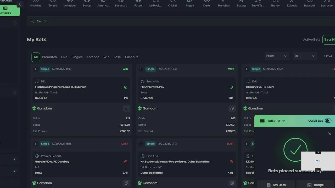Open the Lacrosse sport category
The image size is (335, 188).
327,3
